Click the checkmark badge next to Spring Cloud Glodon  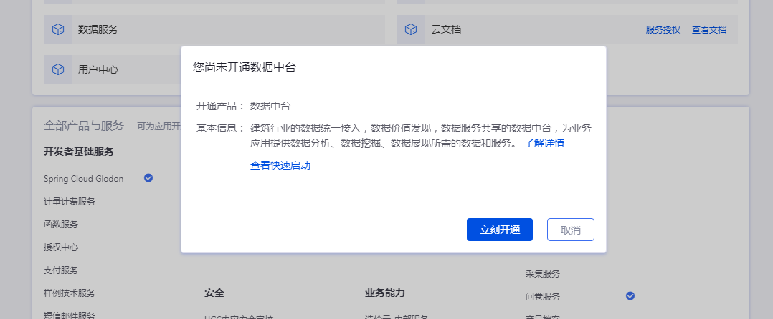[148, 177]
